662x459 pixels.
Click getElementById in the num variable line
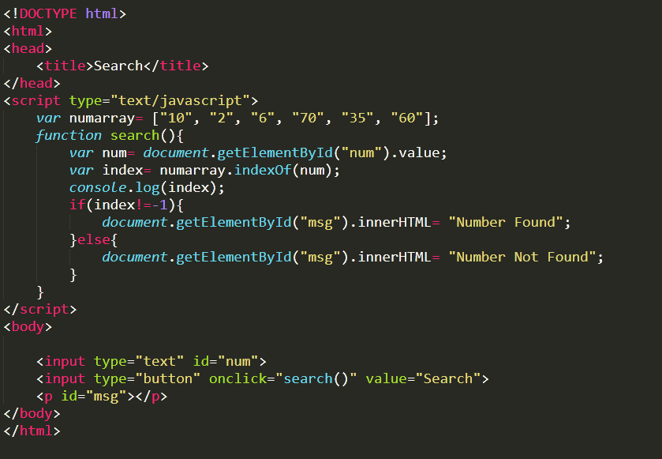275,152
